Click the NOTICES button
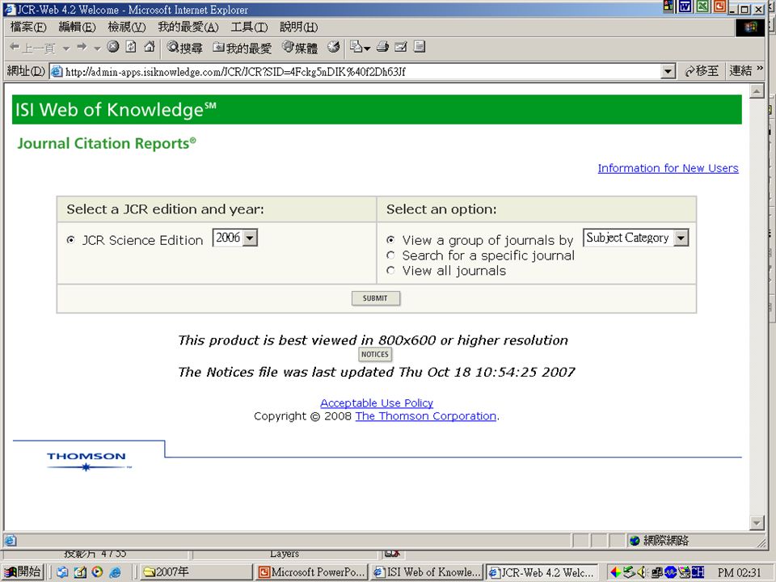This screenshot has height=582, width=776. (374, 354)
